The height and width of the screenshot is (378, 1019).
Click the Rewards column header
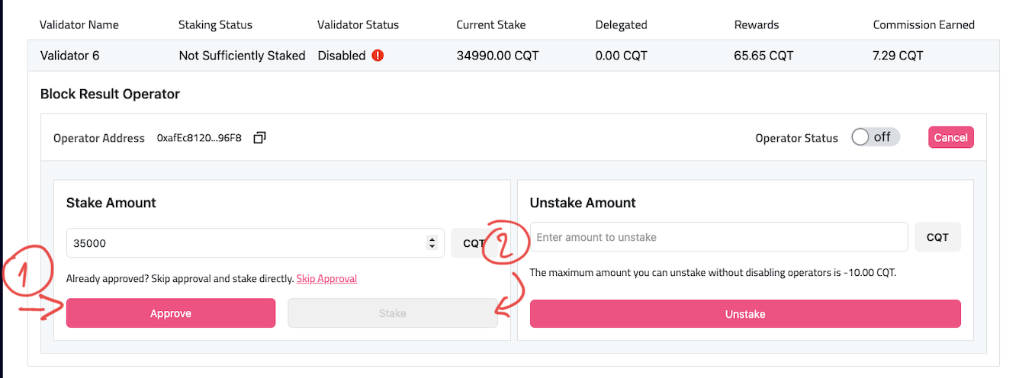coord(756,24)
